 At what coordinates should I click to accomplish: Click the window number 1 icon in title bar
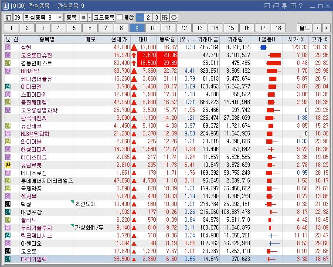pyautogui.click(x=6, y=6)
